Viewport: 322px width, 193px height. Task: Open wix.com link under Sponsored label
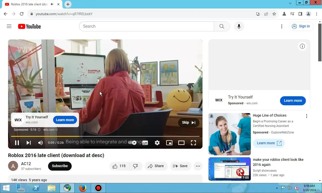[50, 130]
